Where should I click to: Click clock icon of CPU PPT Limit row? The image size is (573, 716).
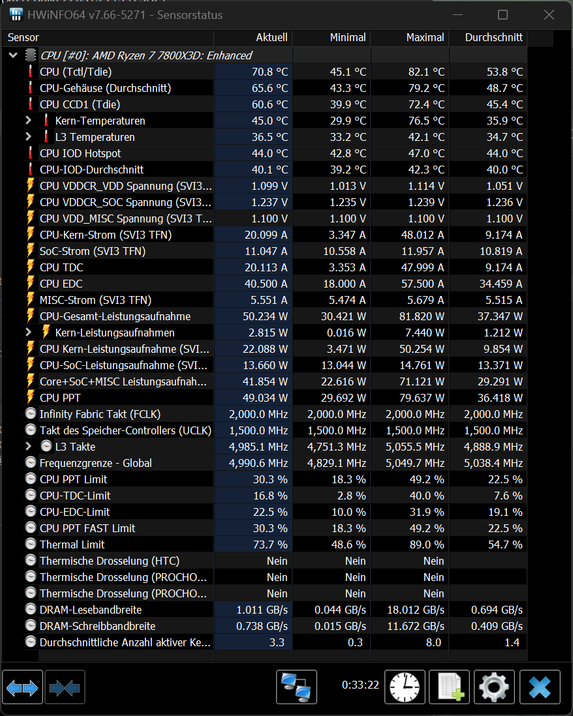[31, 479]
